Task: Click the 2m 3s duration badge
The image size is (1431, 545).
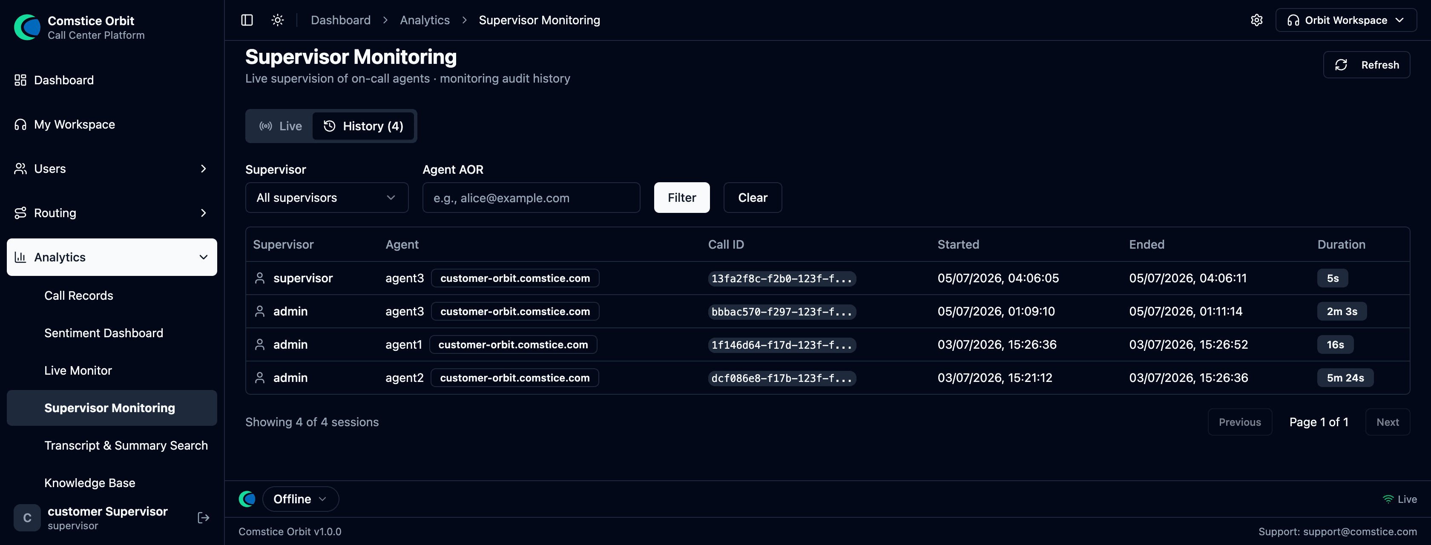Action: point(1342,312)
